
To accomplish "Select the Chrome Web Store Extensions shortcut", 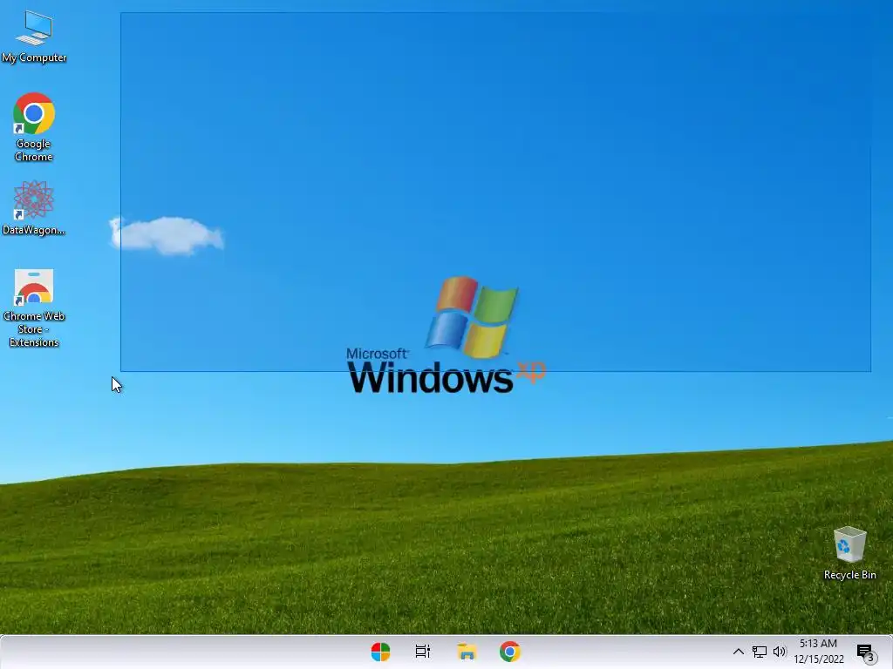I will pos(34,307).
